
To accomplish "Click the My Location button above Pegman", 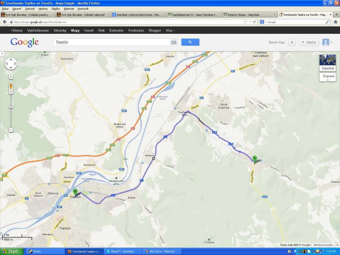I will point(11,77).
